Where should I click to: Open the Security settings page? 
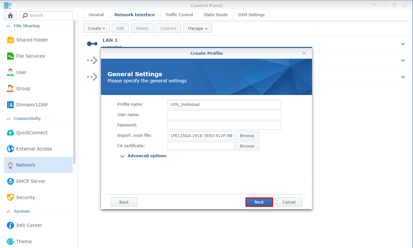pyautogui.click(x=26, y=197)
